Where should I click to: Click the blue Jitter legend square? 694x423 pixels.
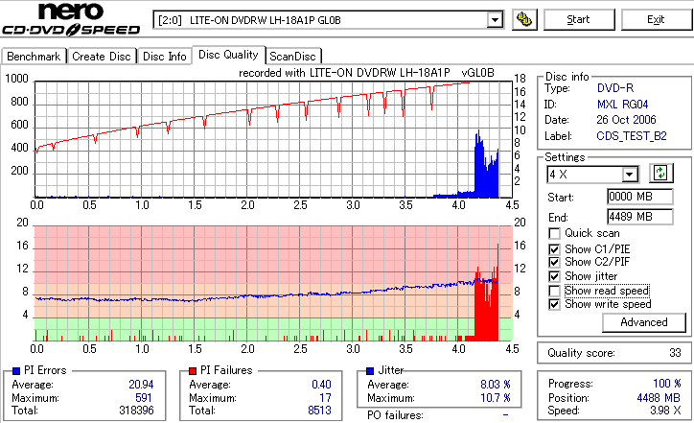[x=370, y=371]
